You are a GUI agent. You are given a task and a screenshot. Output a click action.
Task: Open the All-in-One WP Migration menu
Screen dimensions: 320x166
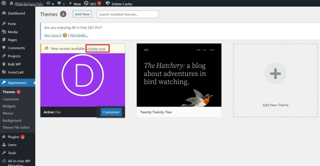click(x=19, y=163)
